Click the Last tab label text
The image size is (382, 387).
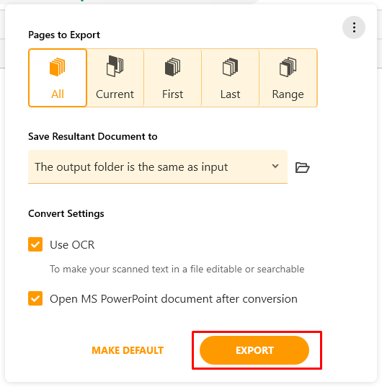coord(230,94)
